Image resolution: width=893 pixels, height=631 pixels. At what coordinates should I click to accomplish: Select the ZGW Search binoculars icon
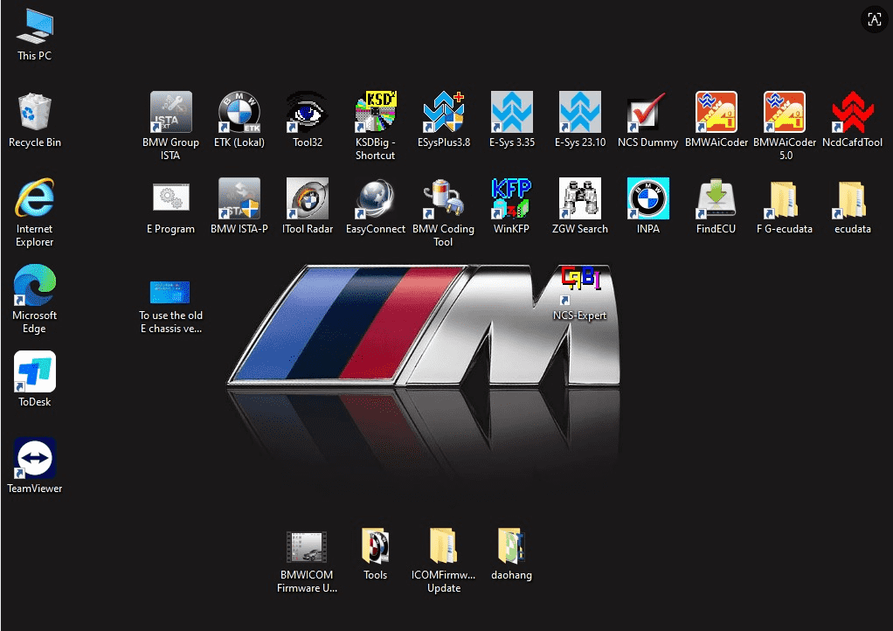click(580, 199)
